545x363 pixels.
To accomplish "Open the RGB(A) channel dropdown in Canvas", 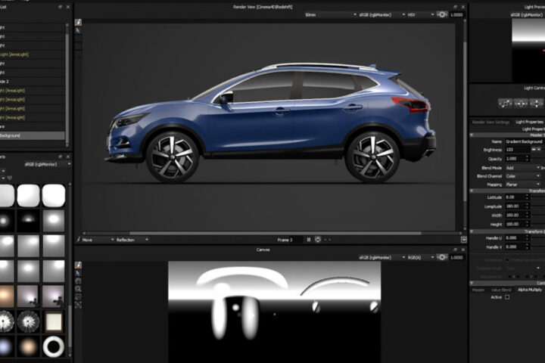I will click(x=420, y=257).
